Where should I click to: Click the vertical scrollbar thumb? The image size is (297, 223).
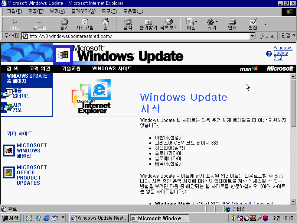(293, 103)
